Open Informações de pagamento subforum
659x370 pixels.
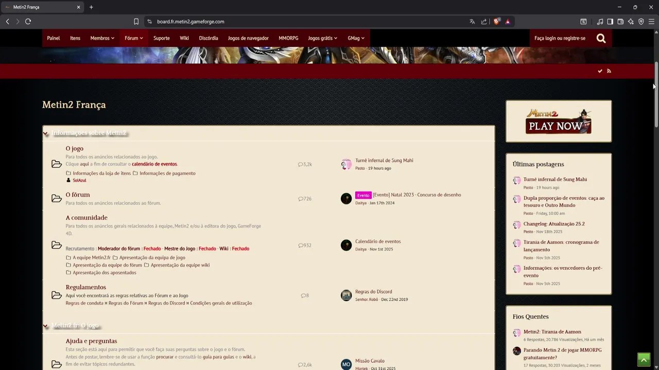167,173
